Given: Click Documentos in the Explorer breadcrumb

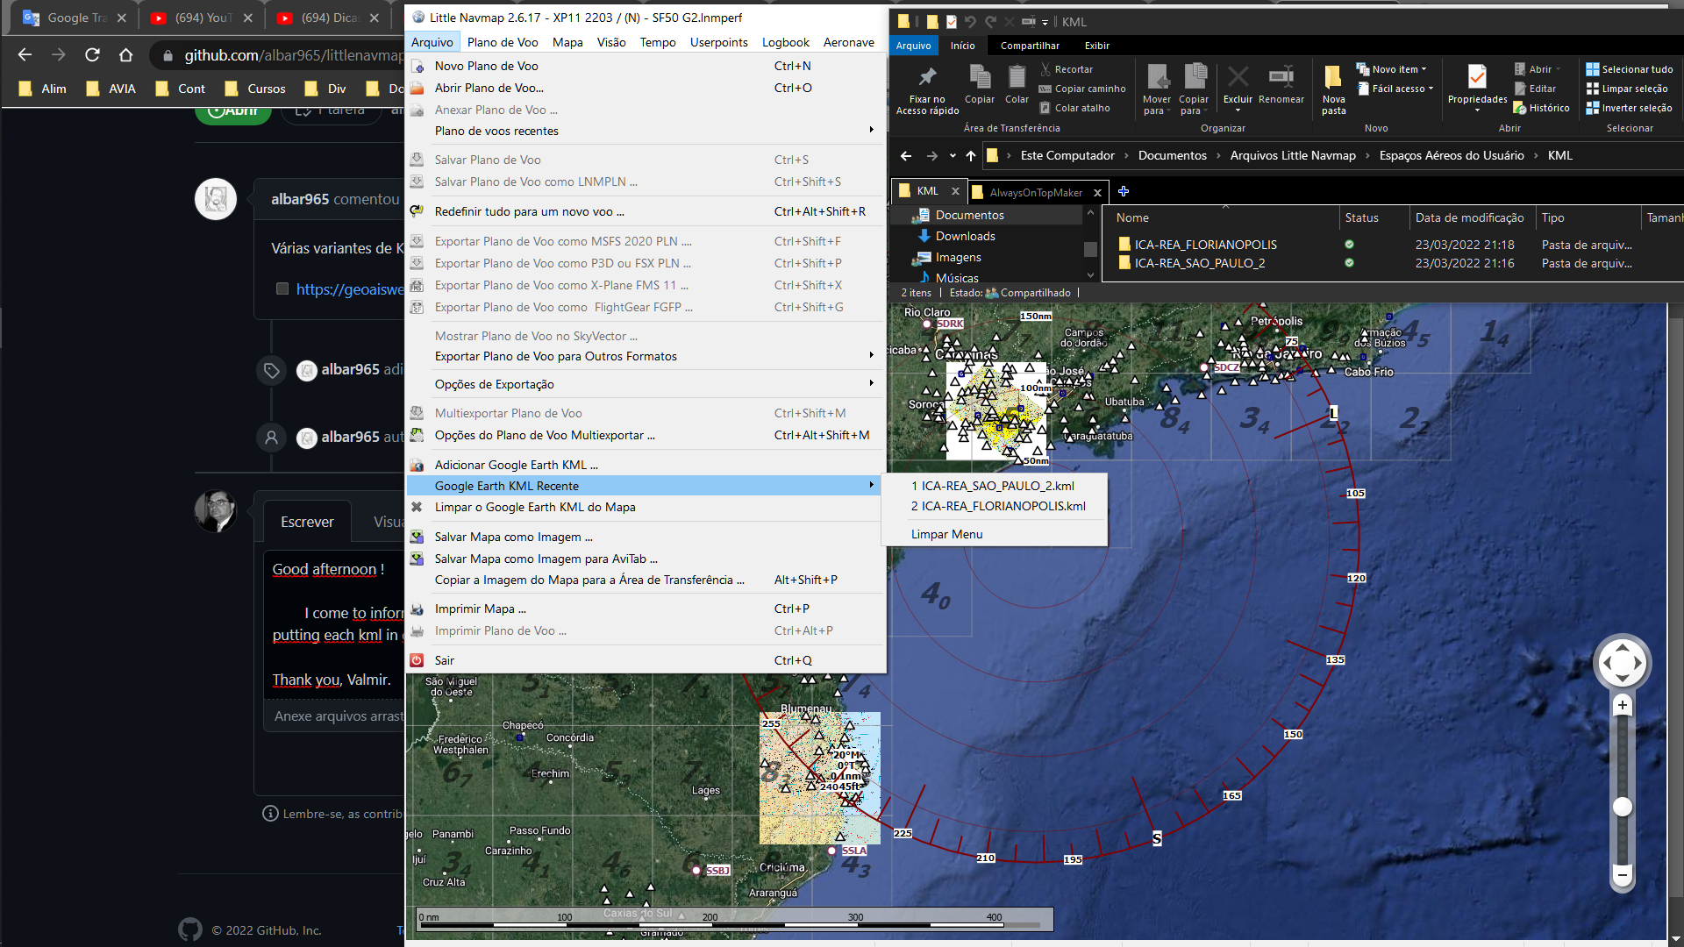Looking at the screenshot, I should coord(1172,155).
